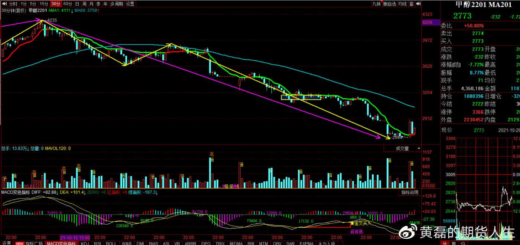Screen dimensions: 520x245
Task: Select DPO indicator tab
Action: pos(205,243)
